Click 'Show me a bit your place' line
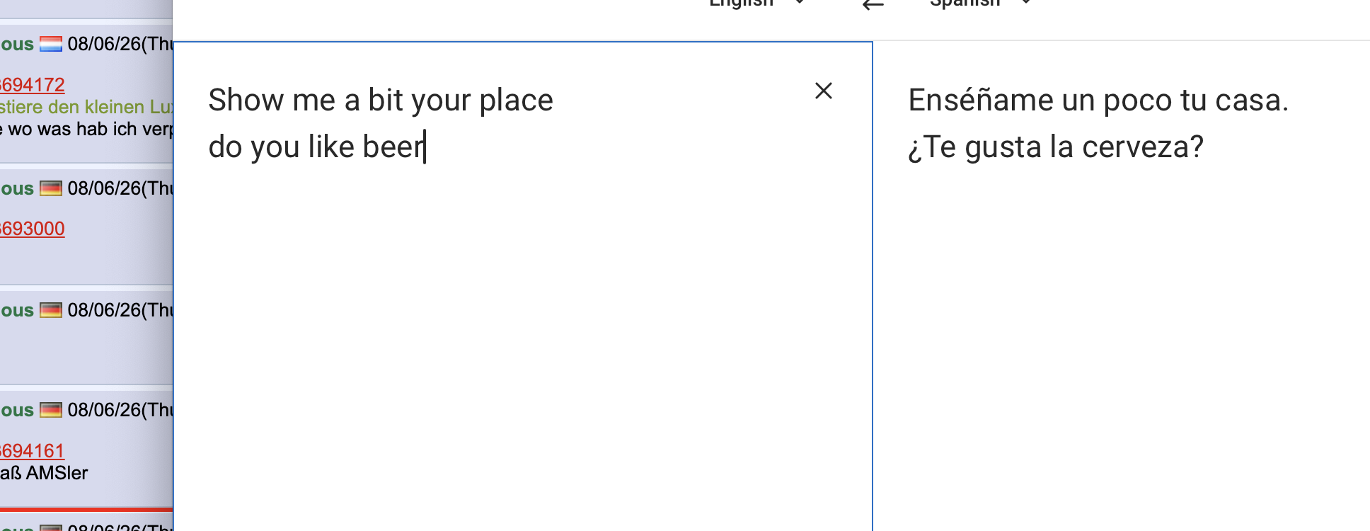Viewport: 1370px width, 531px height. point(381,100)
